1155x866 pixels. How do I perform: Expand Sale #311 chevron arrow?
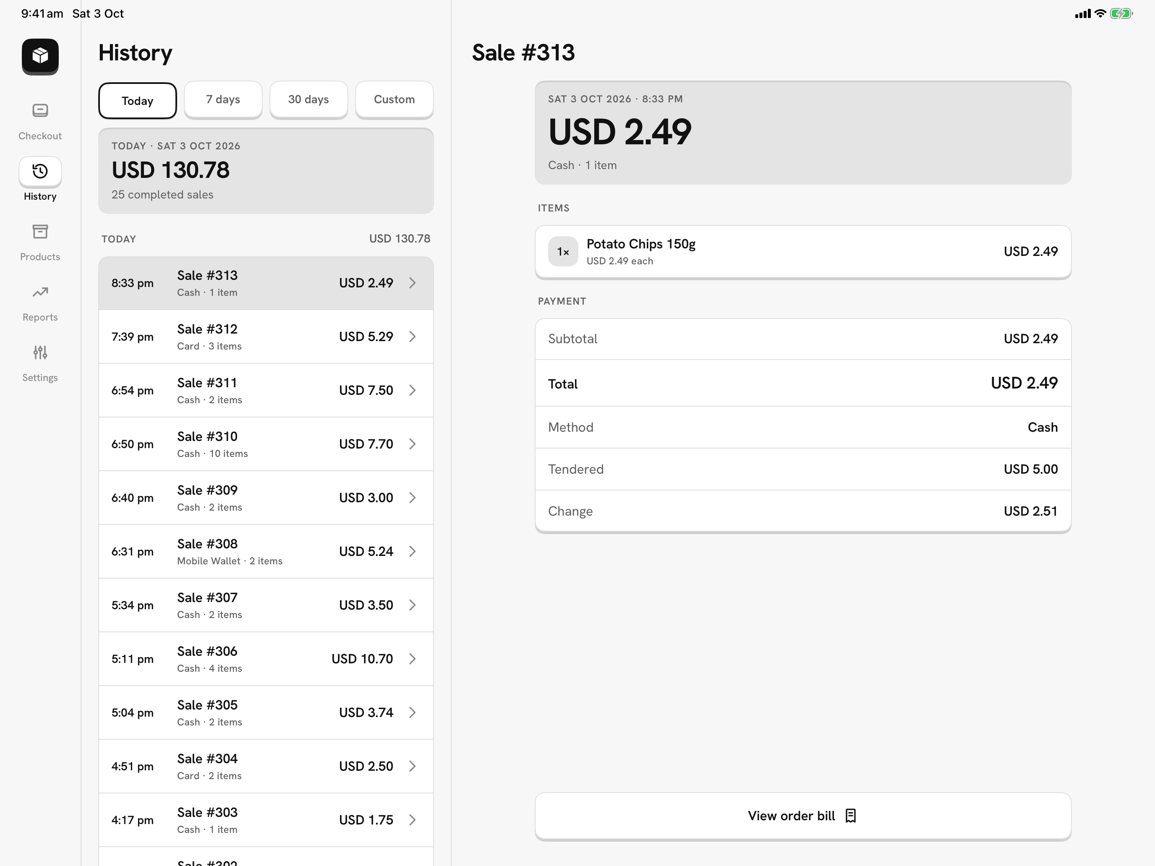point(413,391)
